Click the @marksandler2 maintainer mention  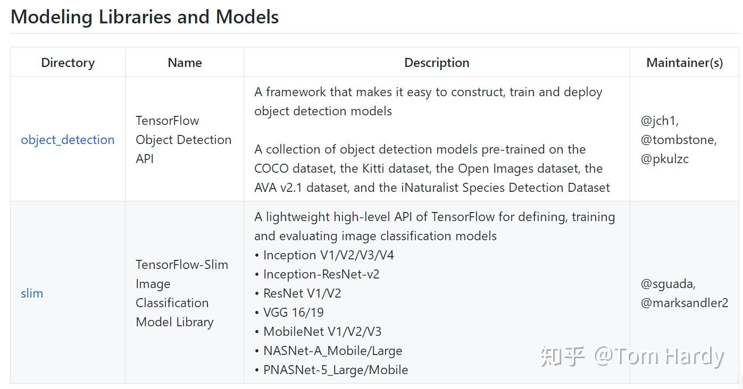(x=684, y=303)
